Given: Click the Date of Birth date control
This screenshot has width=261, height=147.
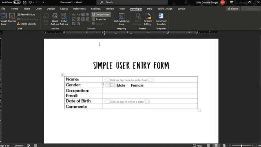Looking at the screenshot, I should (x=127, y=102).
